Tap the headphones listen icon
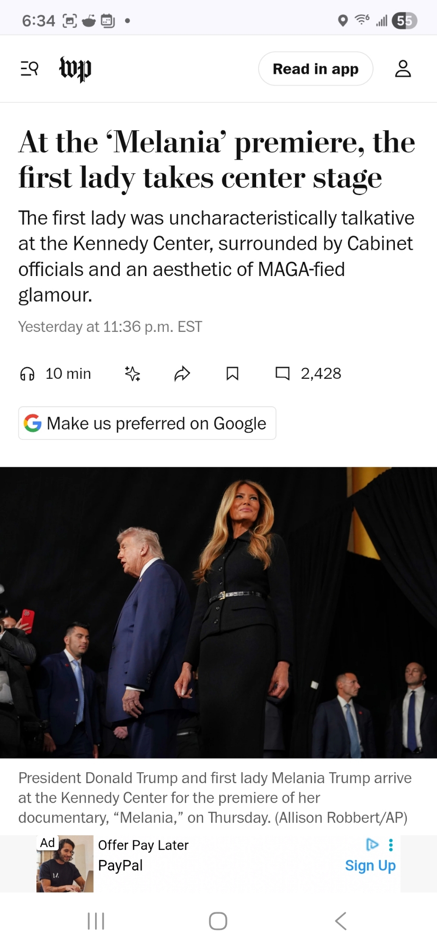 tap(27, 374)
